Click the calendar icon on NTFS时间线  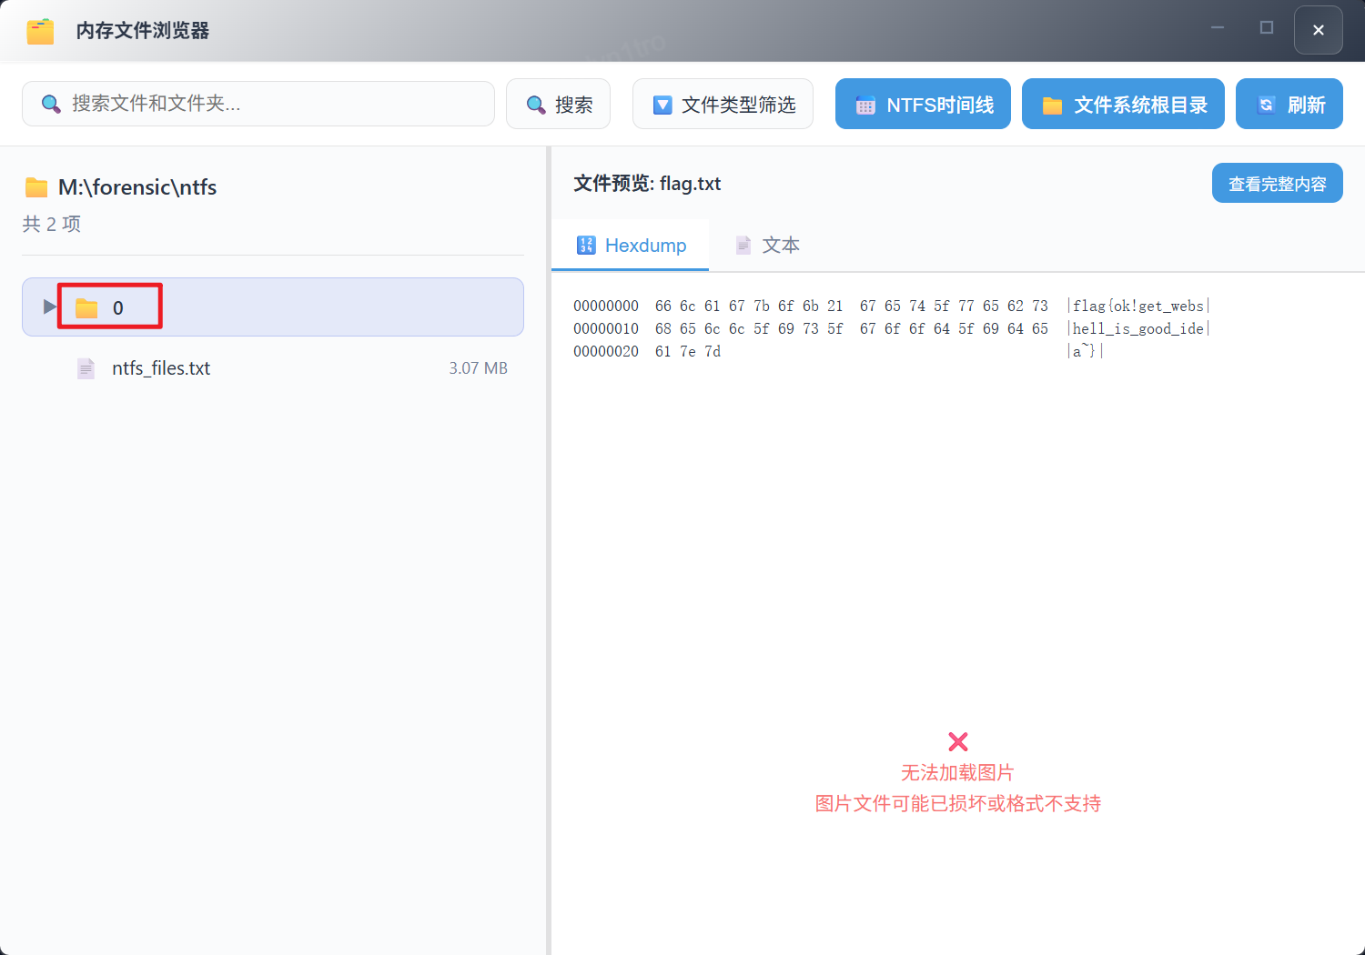point(865,106)
